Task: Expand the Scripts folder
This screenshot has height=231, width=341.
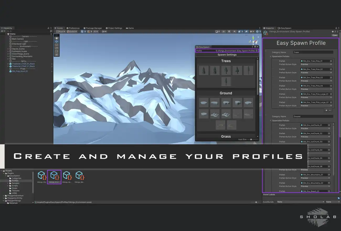Action: [x=8, y=186]
